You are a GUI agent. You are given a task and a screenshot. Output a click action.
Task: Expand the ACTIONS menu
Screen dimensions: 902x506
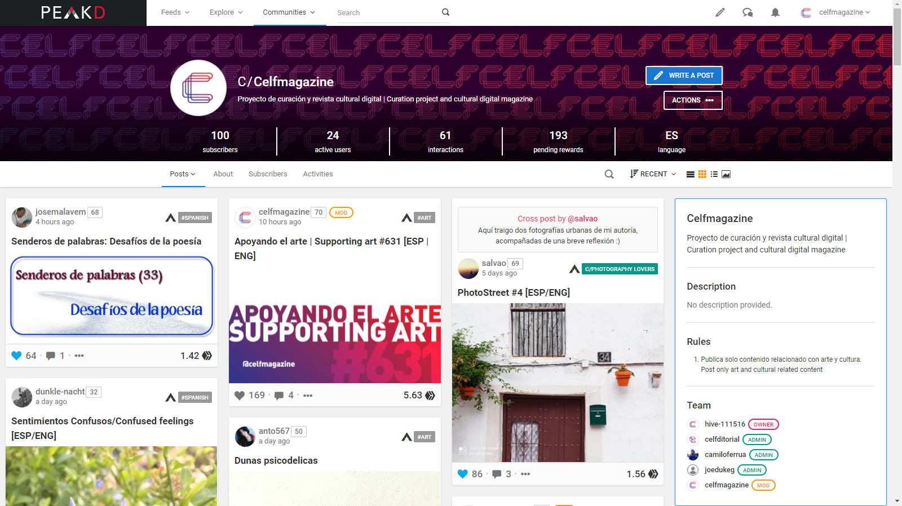[693, 100]
